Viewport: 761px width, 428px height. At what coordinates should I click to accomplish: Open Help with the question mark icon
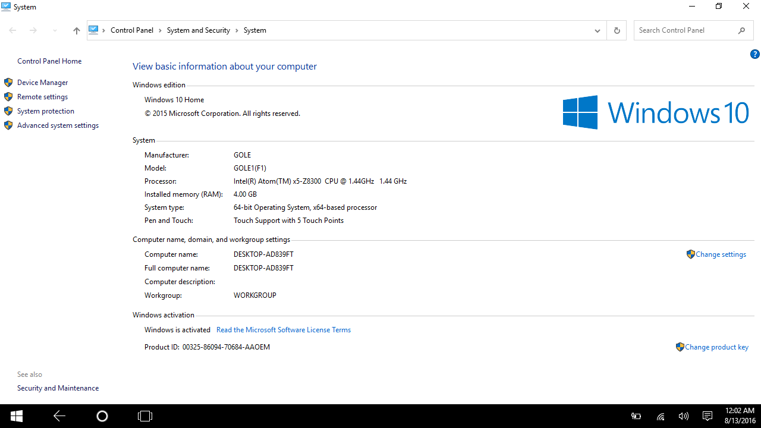755,54
